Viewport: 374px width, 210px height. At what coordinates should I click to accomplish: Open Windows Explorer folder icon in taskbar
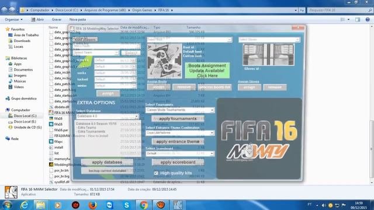40,205
